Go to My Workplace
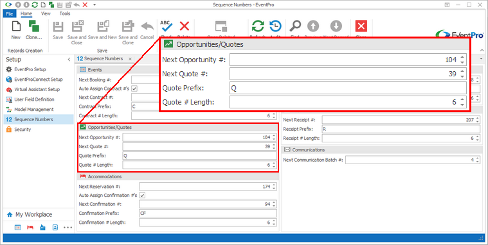 [x=30, y=214]
